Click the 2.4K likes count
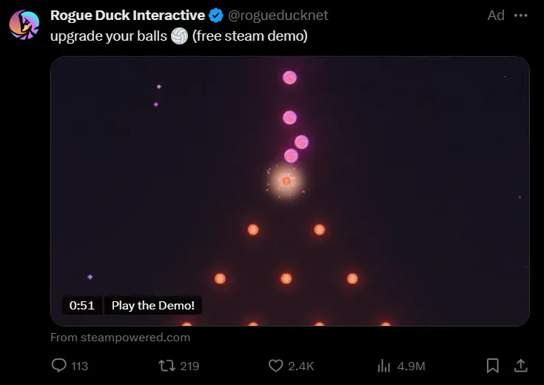 [301, 366]
